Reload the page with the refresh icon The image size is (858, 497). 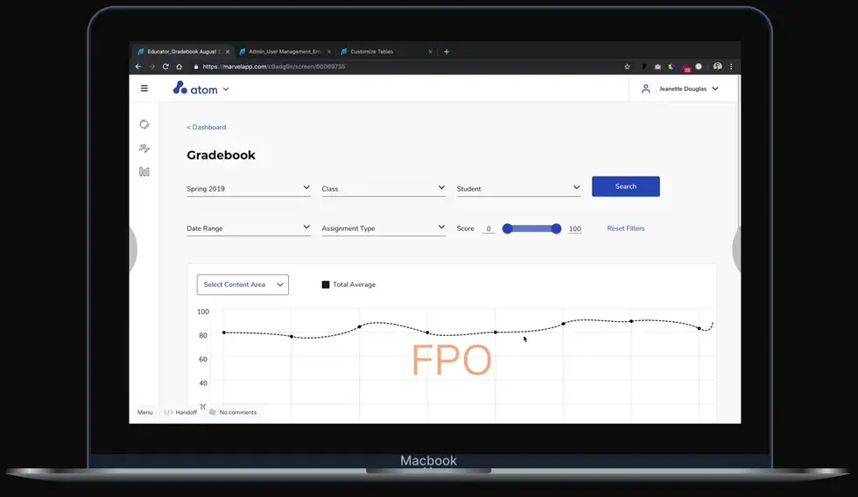click(165, 66)
